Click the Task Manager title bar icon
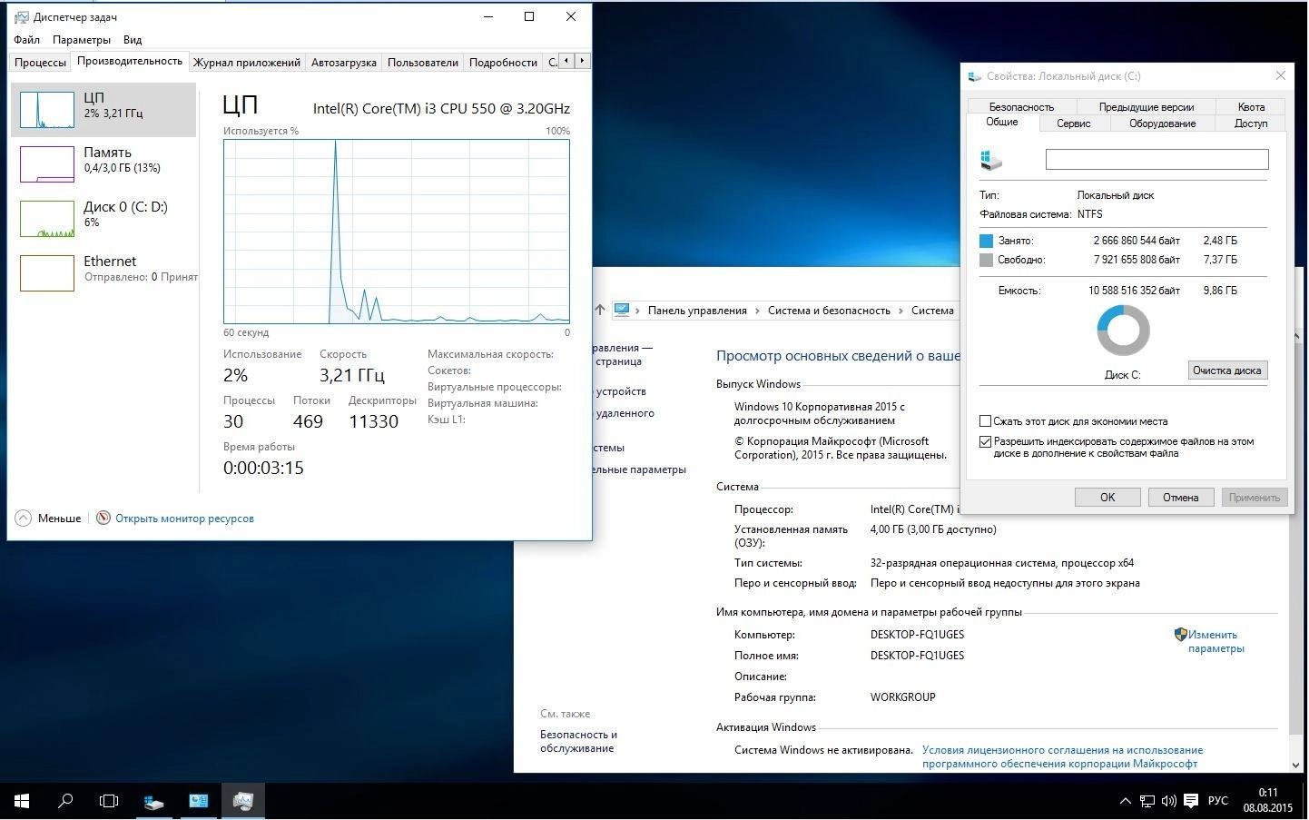Viewport: 1309px width, 820px height. coord(22,17)
